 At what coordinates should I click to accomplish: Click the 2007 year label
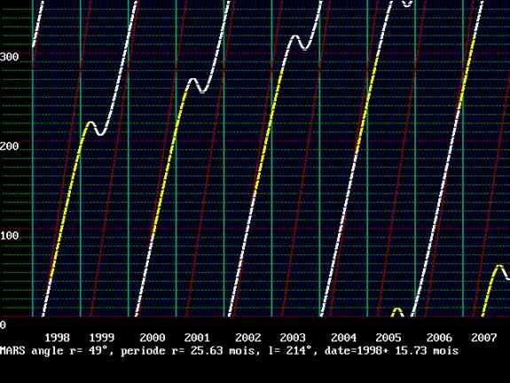483,338
